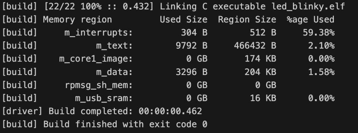Click the 1.58% usage value
358x133 pixels.
(x=321, y=72)
